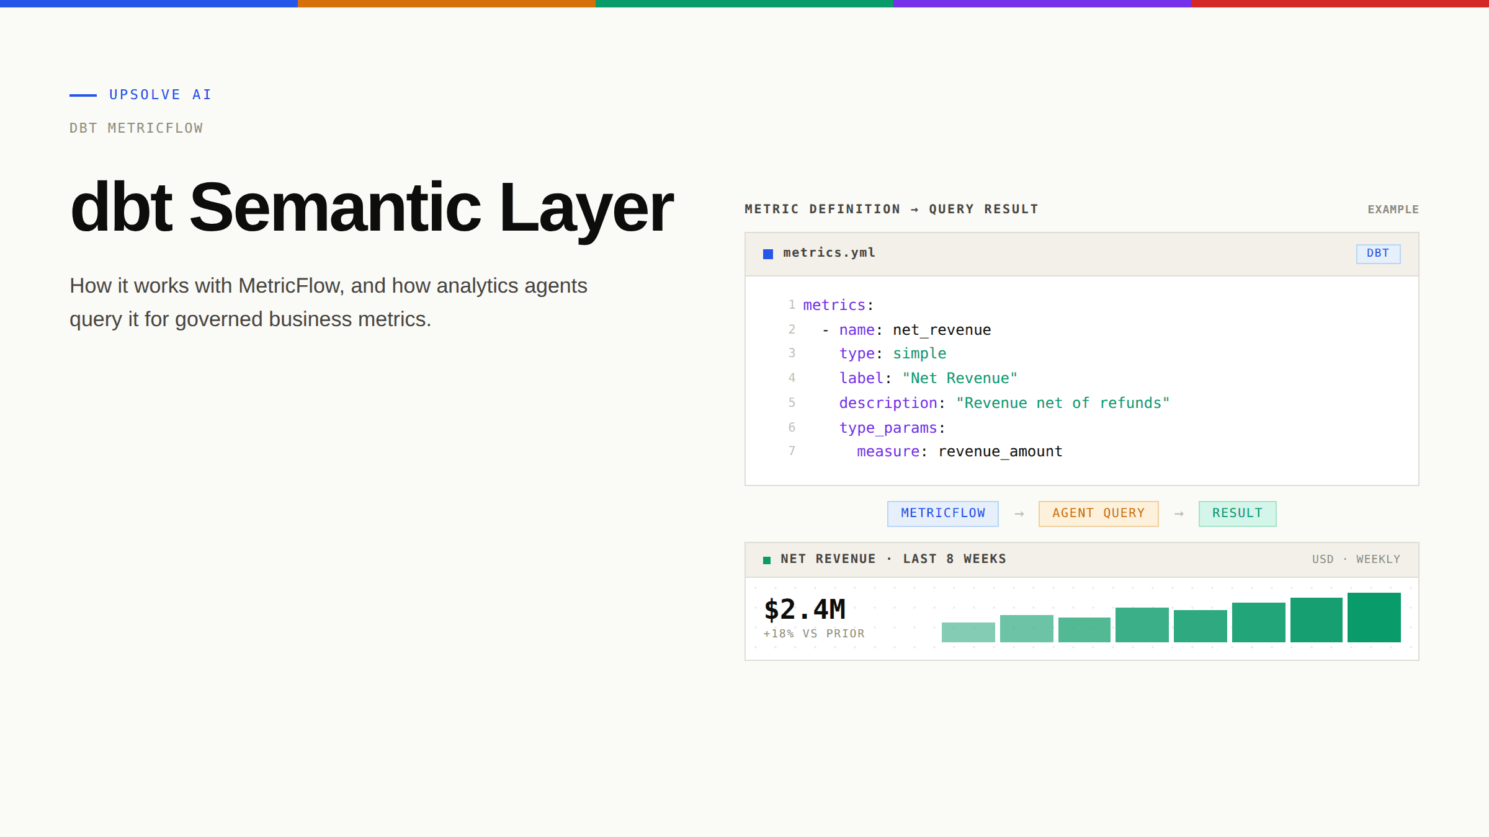
Task: Click the first, lightest bar in the chart
Action: coord(968,632)
